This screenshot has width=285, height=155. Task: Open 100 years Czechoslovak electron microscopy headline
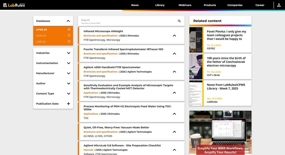[226, 62]
